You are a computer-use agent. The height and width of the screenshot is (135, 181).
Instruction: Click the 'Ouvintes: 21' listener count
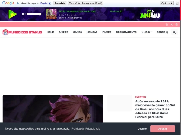(x=116, y=11)
